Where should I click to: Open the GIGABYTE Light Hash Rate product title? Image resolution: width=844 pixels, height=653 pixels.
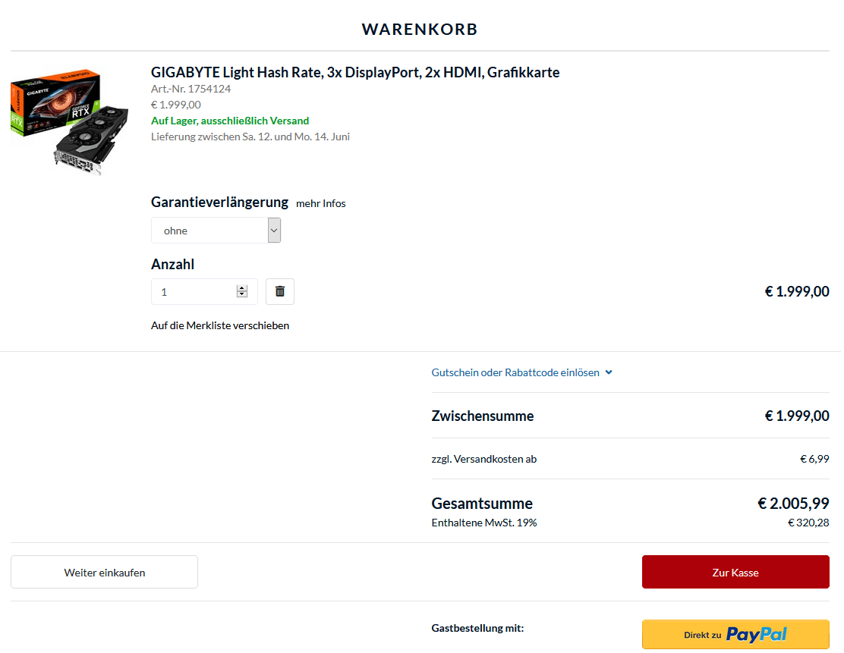(355, 73)
